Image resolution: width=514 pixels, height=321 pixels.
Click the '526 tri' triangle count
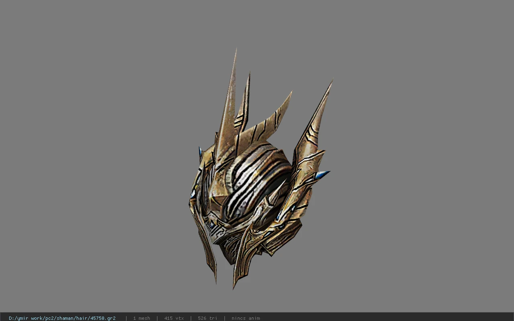(208, 318)
